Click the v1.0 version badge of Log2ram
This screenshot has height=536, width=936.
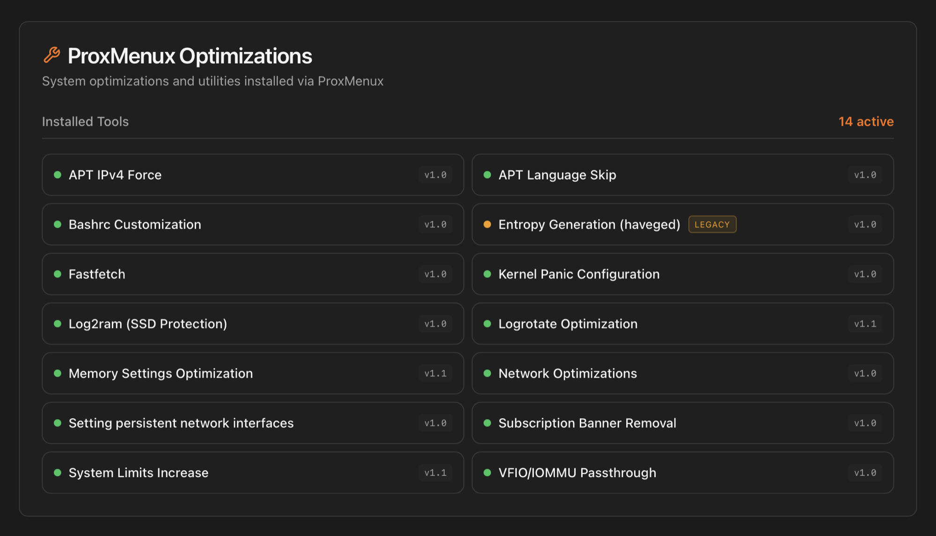pos(435,324)
